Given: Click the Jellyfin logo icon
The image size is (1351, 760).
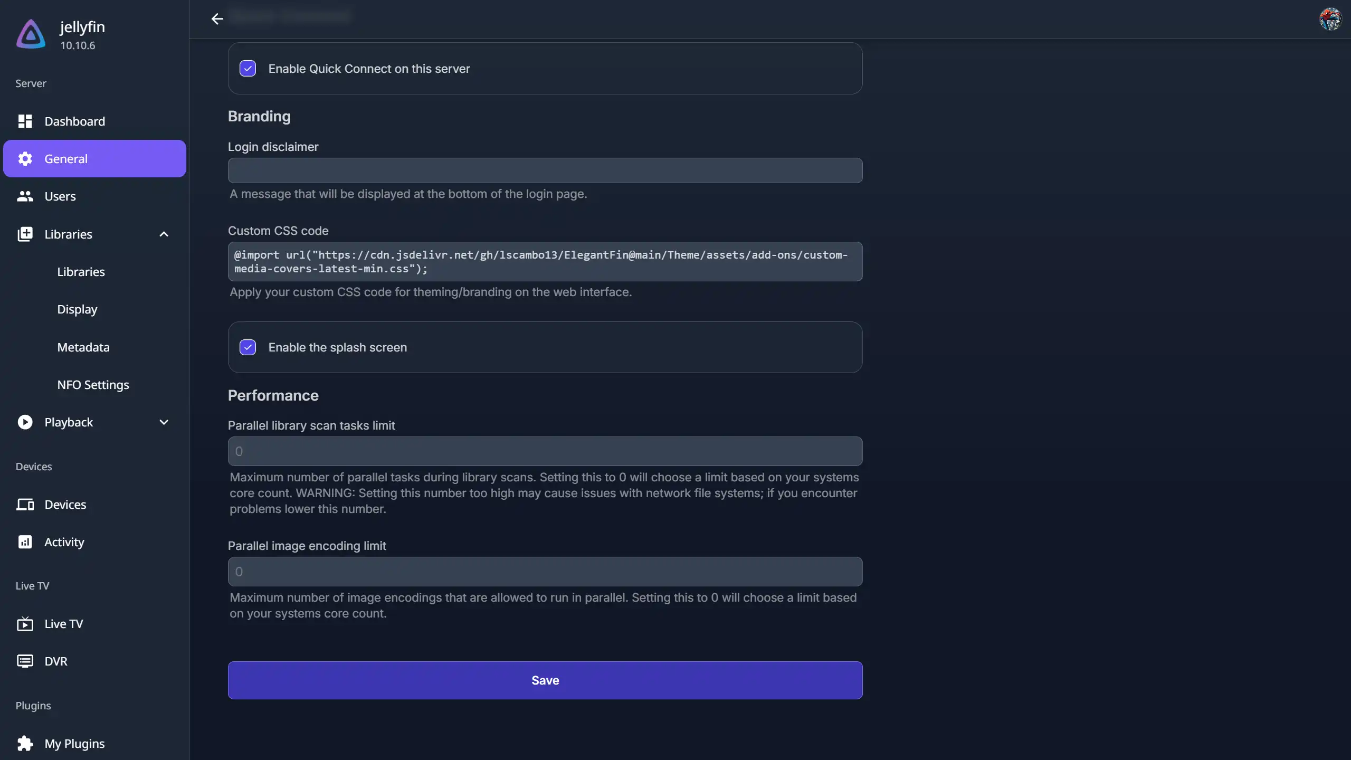Looking at the screenshot, I should pos(31,34).
